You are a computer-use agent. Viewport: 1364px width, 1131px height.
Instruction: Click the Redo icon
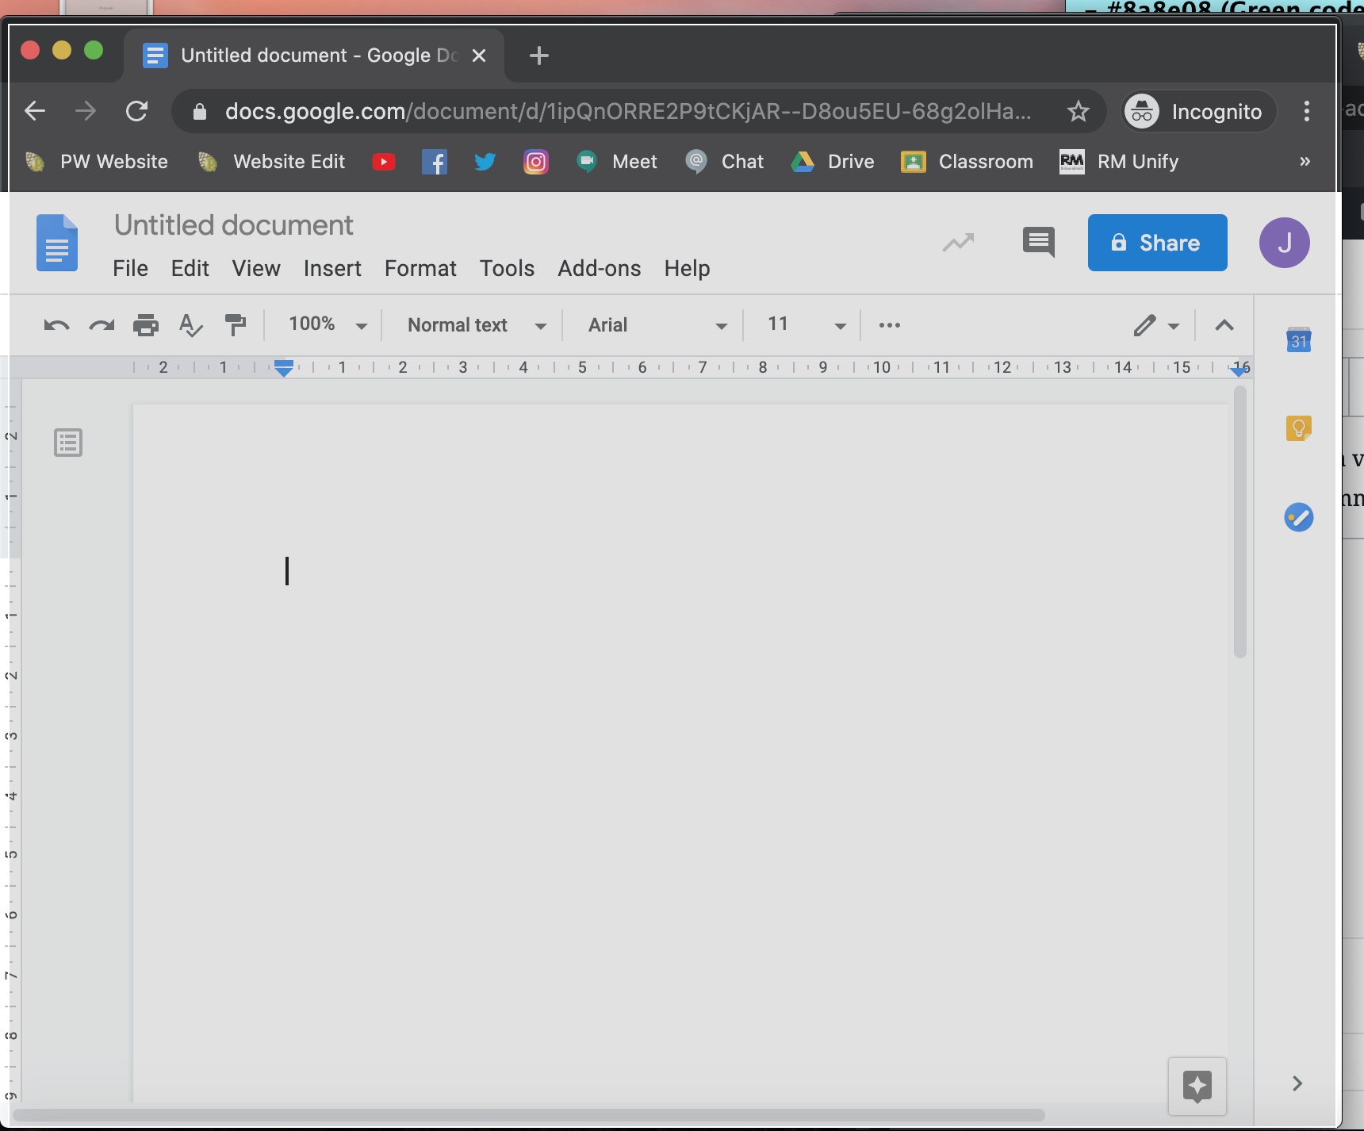(101, 324)
